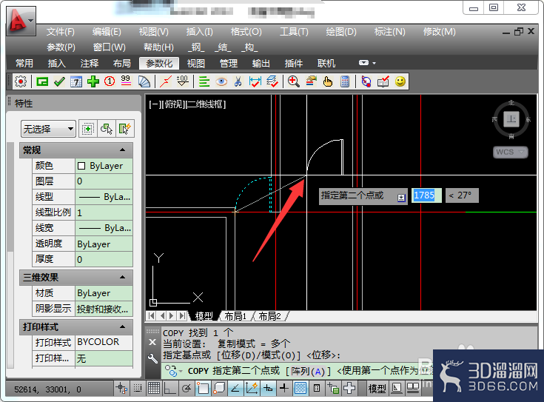
Task: Toggle object snap in status bar
Action: [x=203, y=389]
